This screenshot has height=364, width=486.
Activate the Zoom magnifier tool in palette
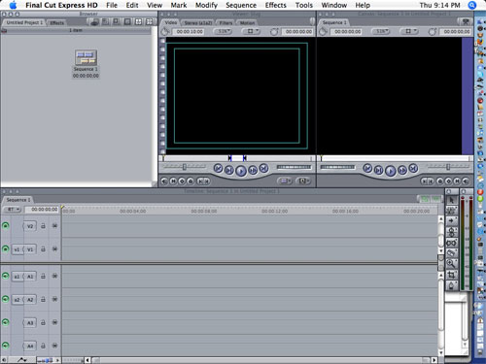[452, 264]
